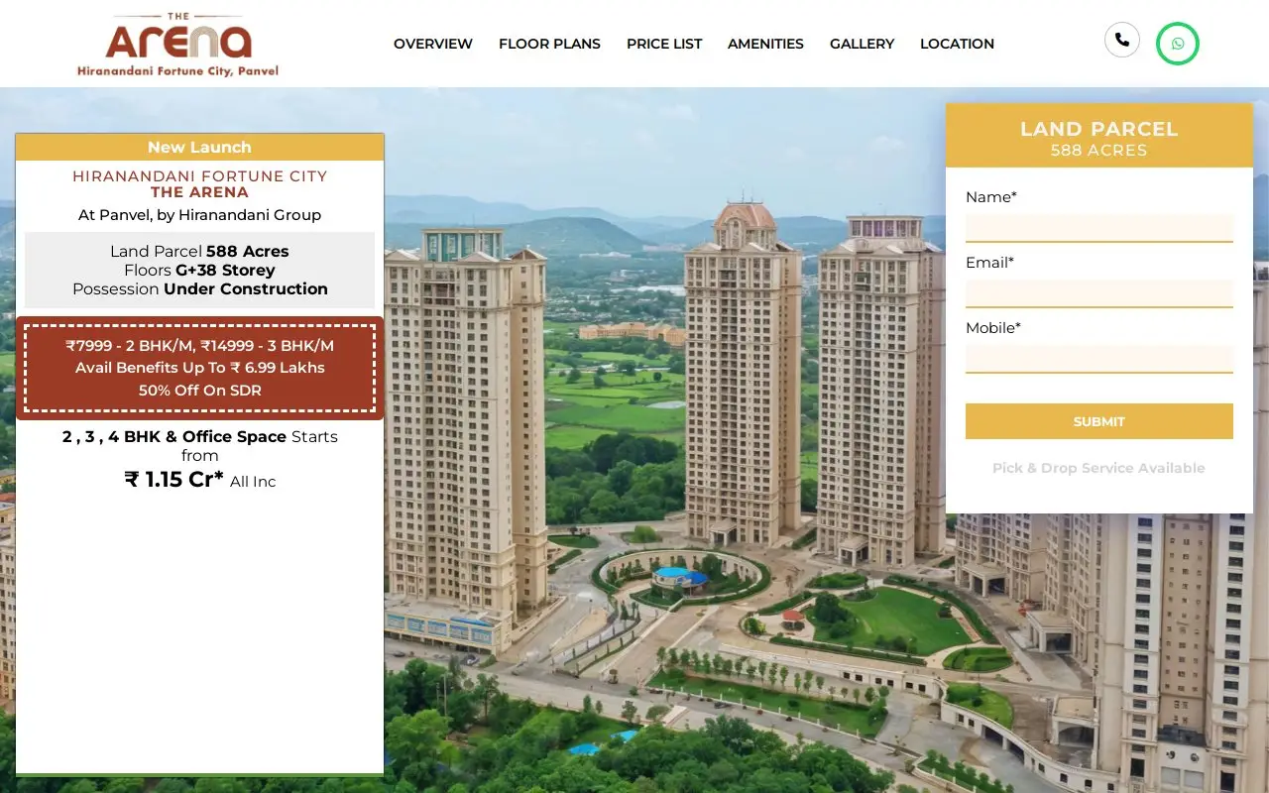Viewport: 1269px width, 793px height.
Task: Click the Email input field
Action: tap(1099, 293)
